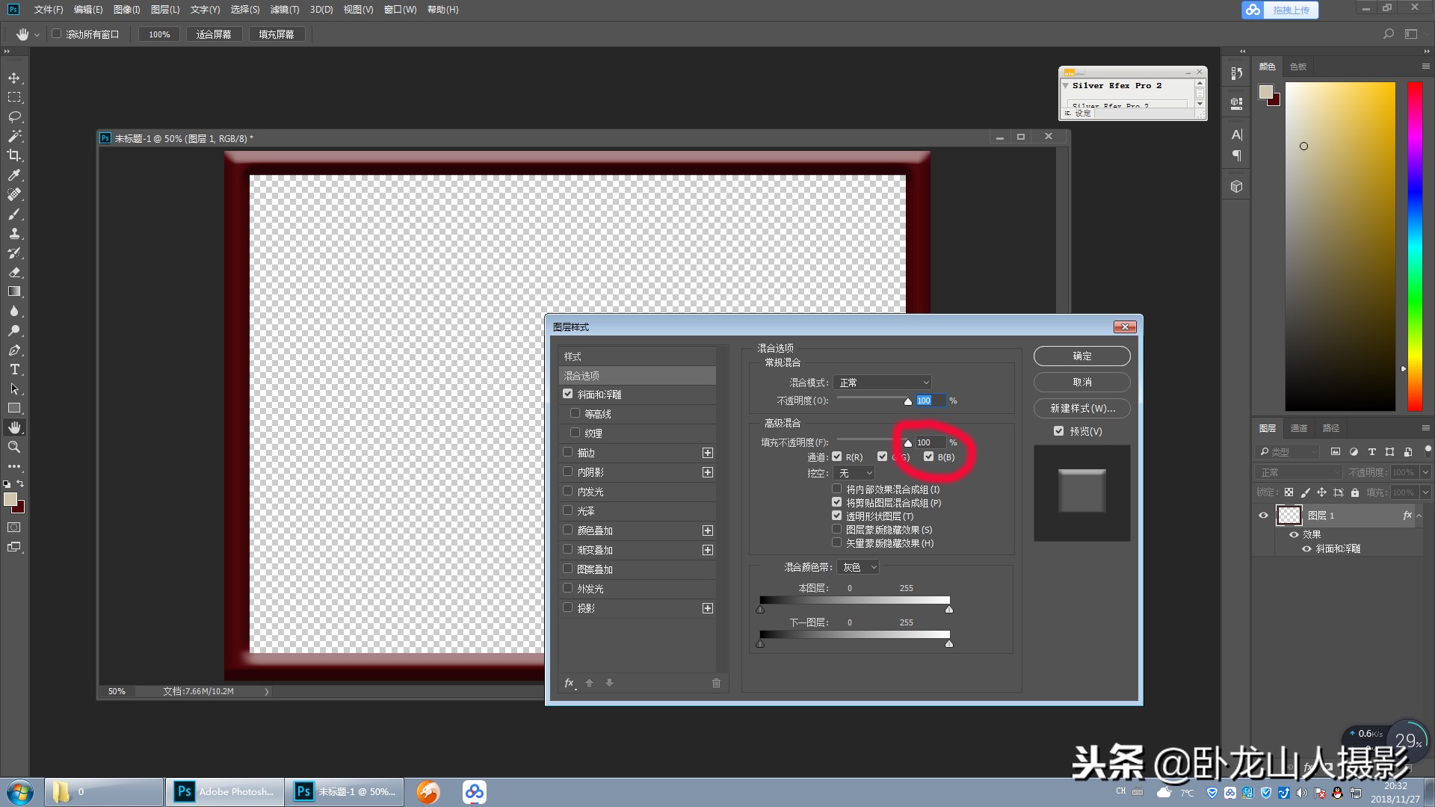Screen dimensions: 1435x807
Task: Switch to the 通道 tab
Action: tap(1298, 427)
